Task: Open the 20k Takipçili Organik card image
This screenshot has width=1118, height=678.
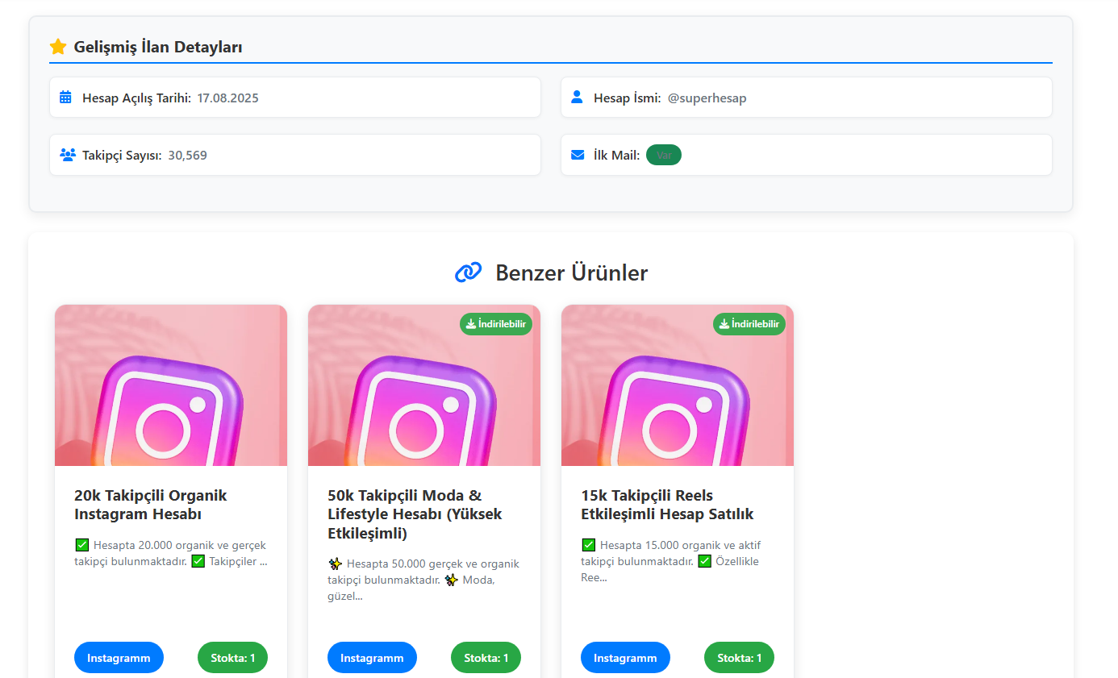Action: tap(171, 385)
